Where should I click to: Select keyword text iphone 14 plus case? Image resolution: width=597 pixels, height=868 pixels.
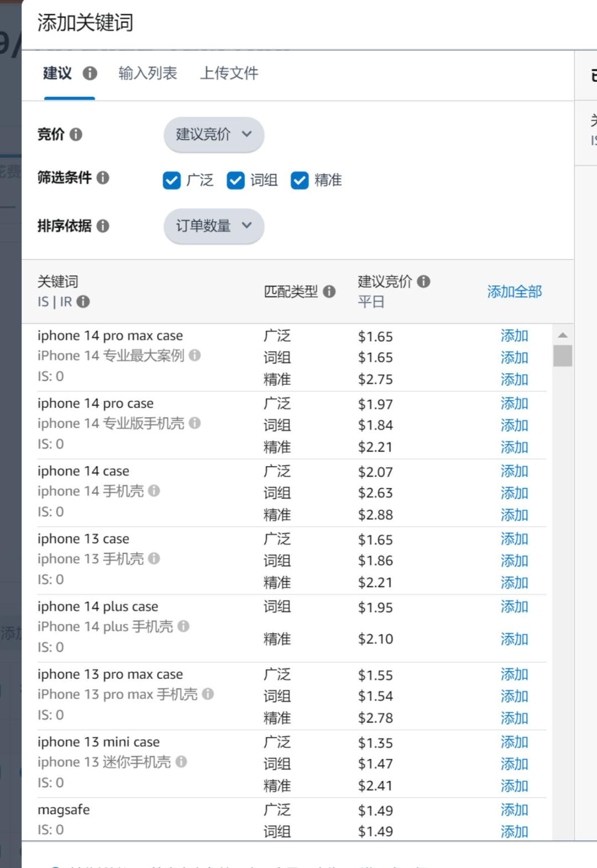click(98, 606)
